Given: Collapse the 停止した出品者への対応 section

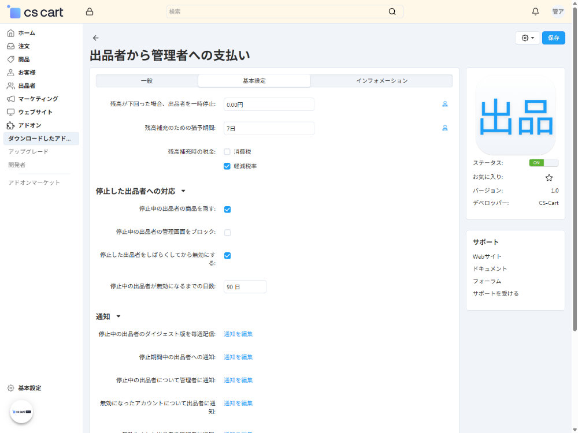Looking at the screenshot, I should pyautogui.click(x=183, y=191).
